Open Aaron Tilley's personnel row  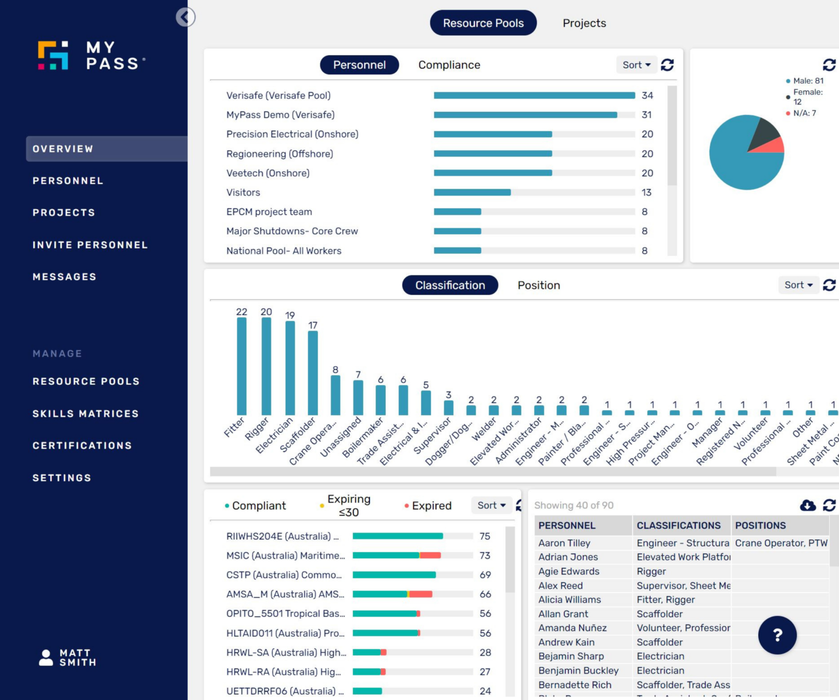tap(564, 543)
